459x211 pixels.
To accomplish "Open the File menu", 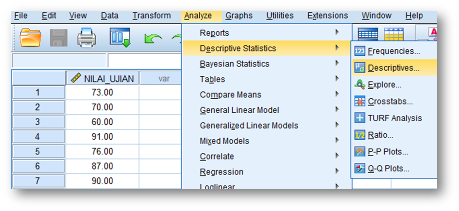I will click(21, 16).
